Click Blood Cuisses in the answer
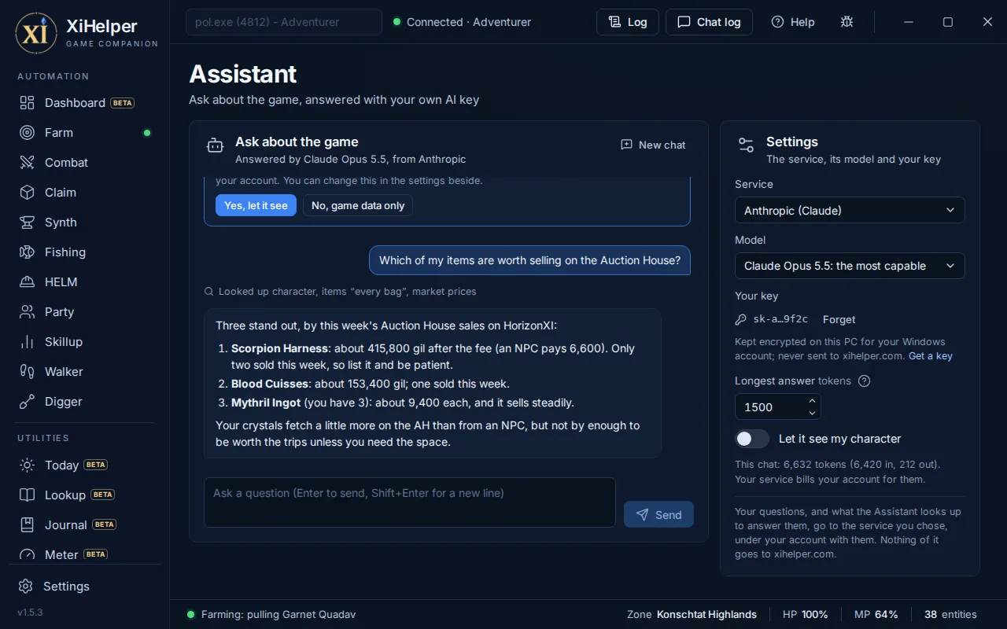The image size is (1007, 629). coord(270,384)
